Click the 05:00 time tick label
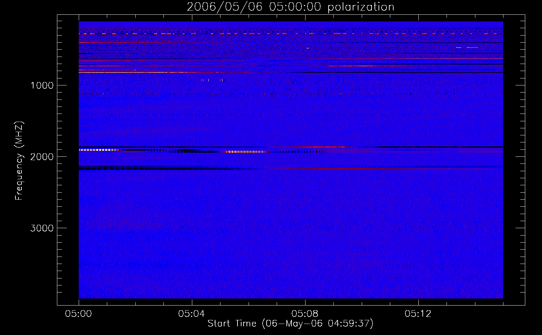 click(x=78, y=314)
